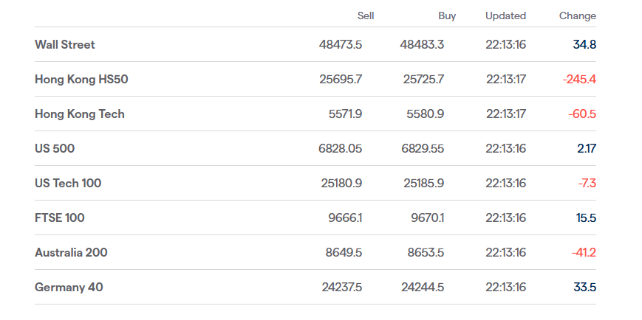Select the Hong Kong Tech row name
The height and width of the screenshot is (320, 642).
click(x=80, y=114)
